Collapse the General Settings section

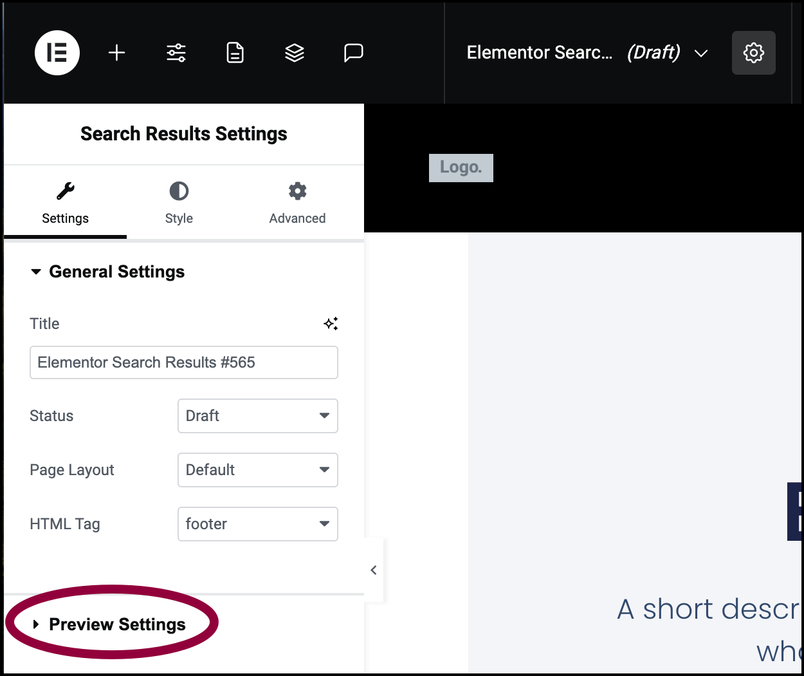108,272
